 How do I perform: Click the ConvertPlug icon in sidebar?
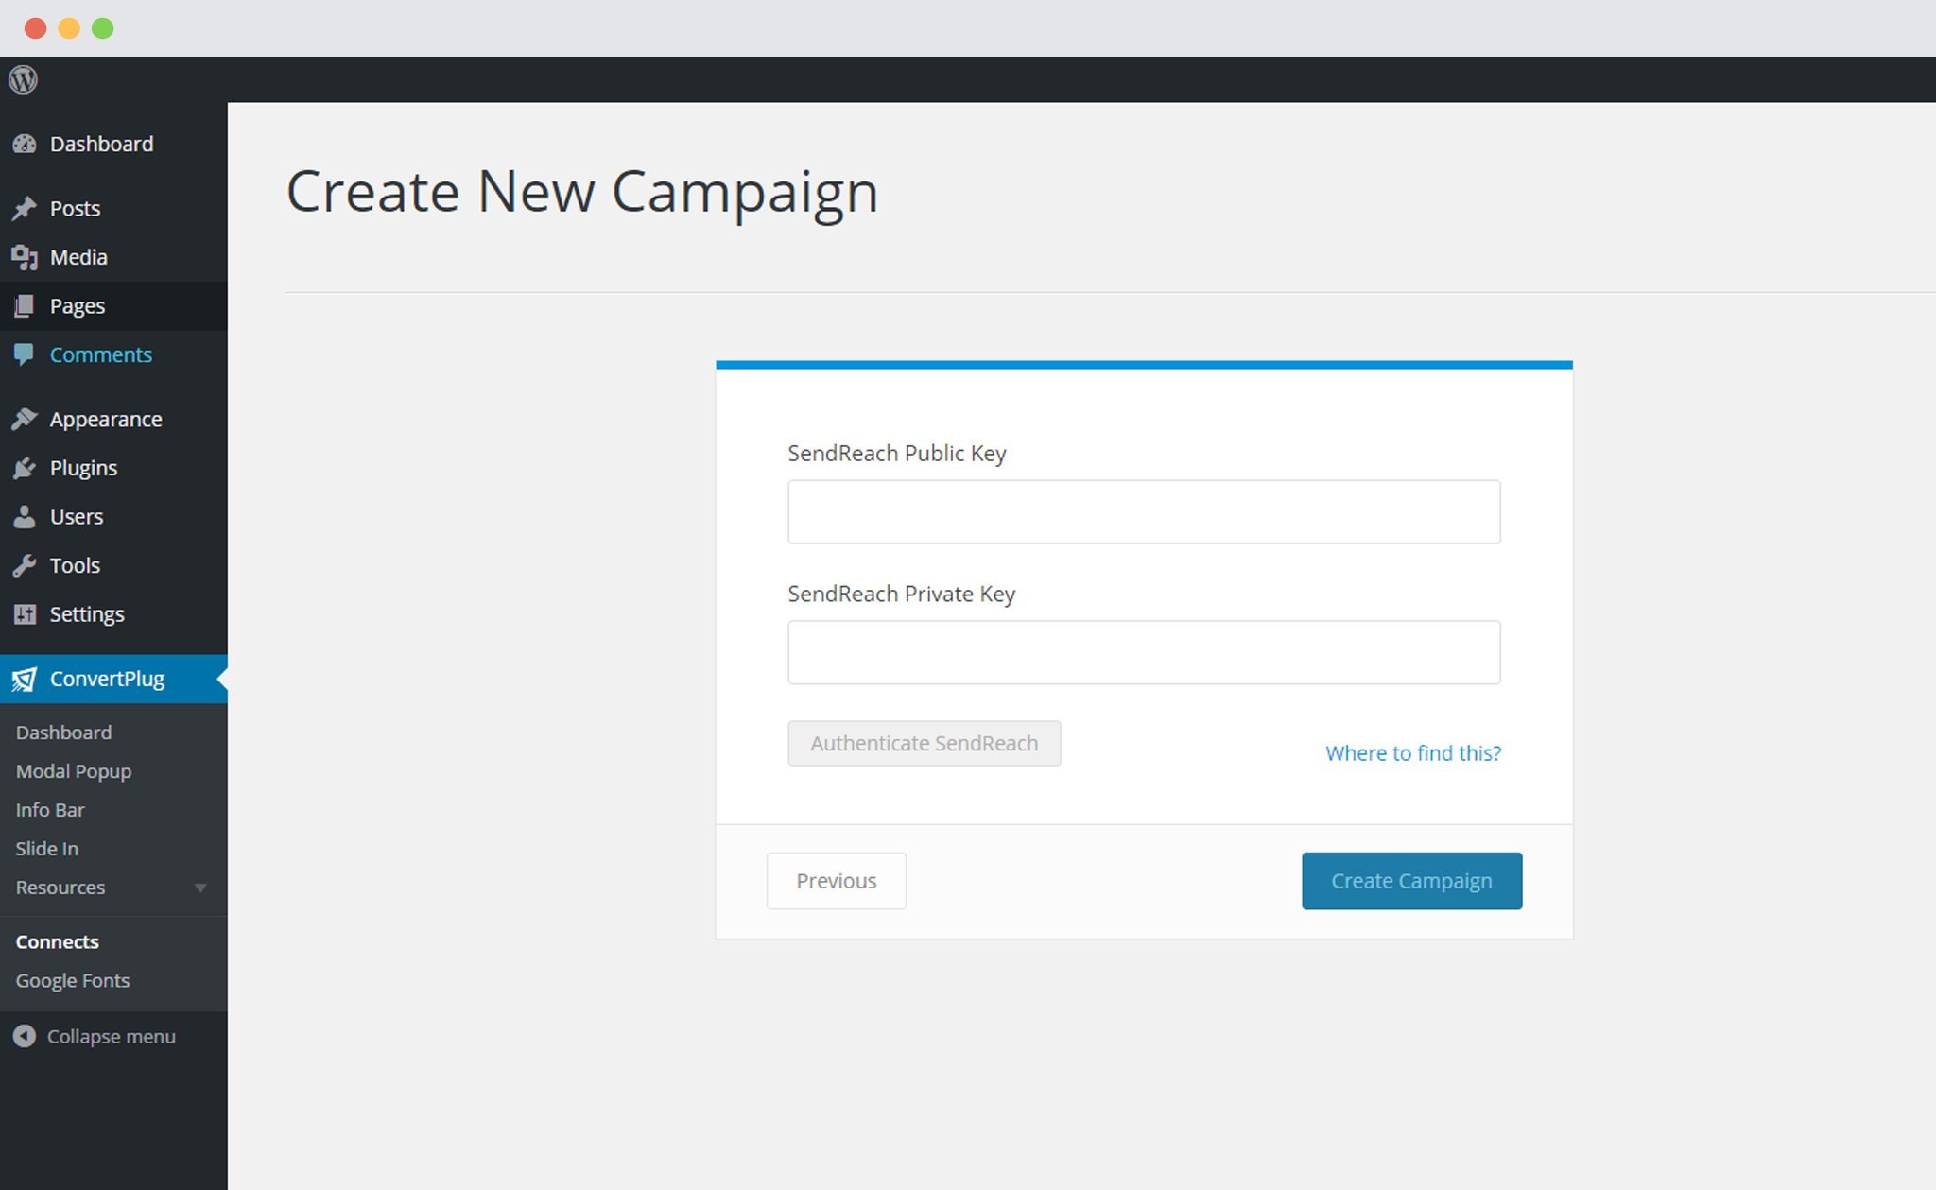[x=25, y=679]
